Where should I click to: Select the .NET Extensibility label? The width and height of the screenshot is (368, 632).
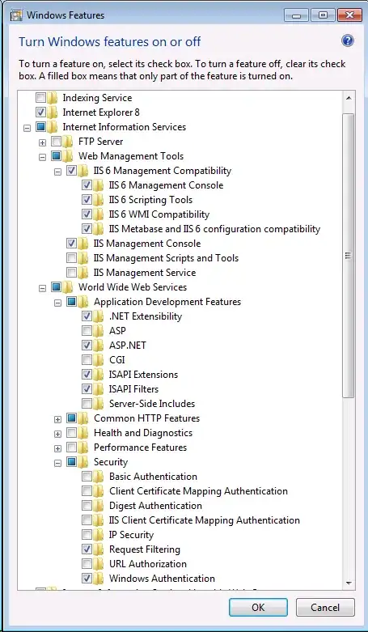coord(146,316)
